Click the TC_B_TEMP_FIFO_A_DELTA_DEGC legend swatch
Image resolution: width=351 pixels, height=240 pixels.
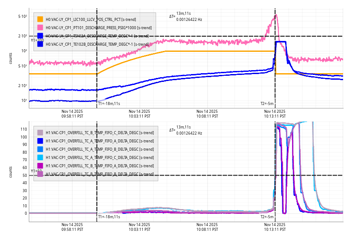click(40, 166)
